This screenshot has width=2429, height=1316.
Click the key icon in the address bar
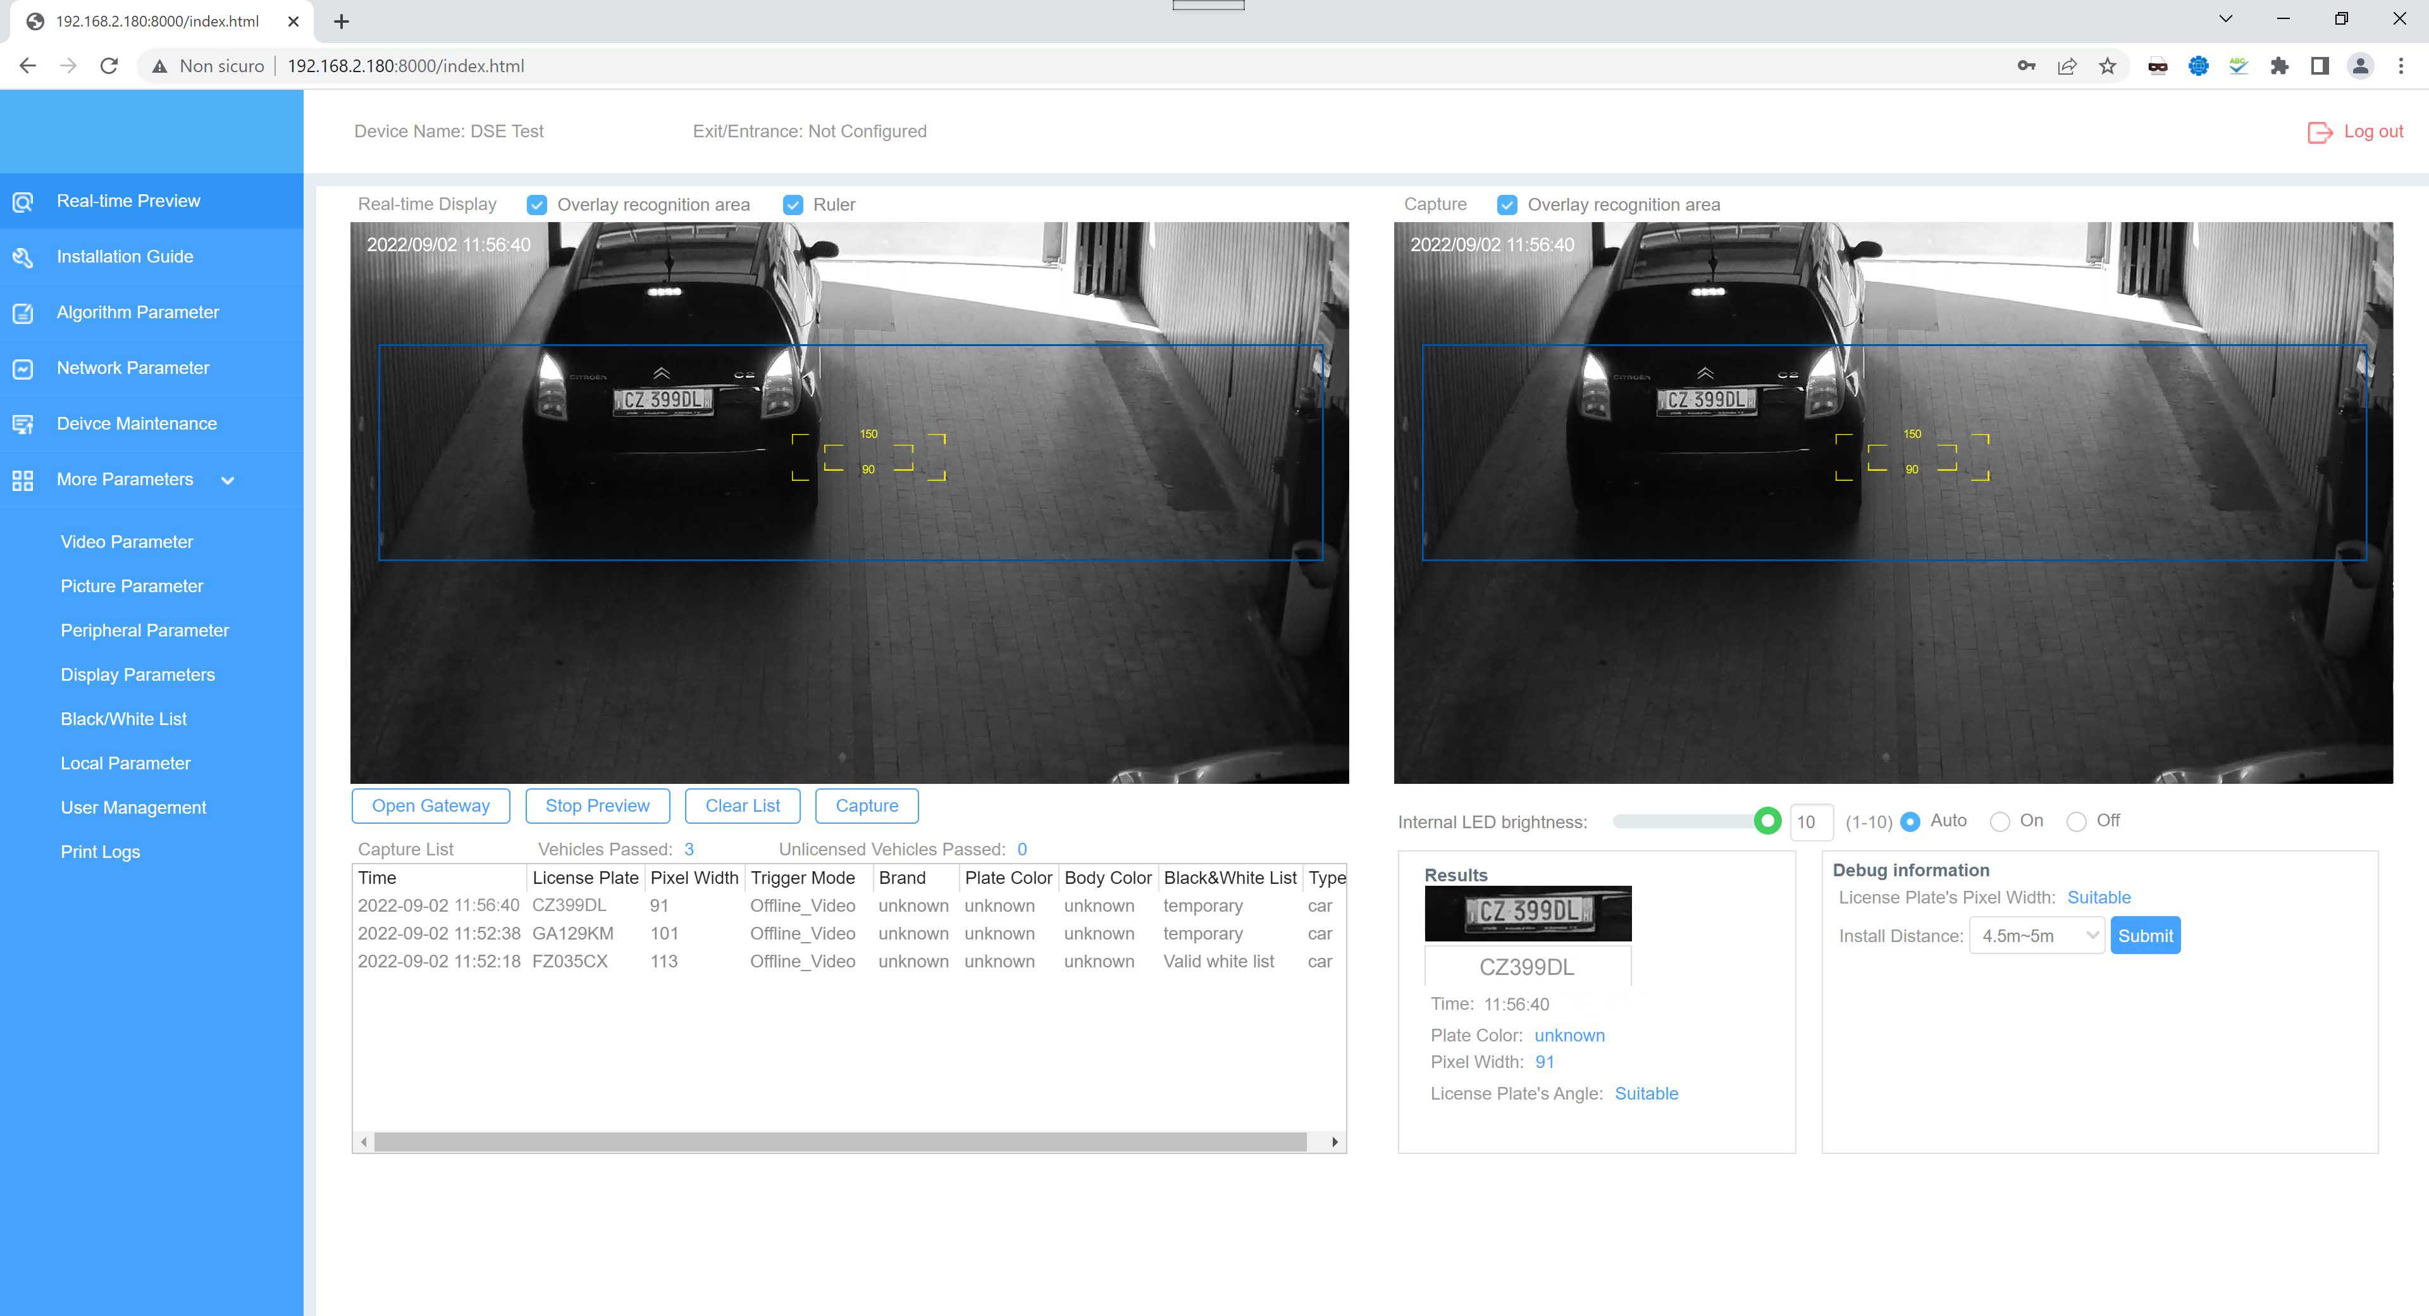pyautogui.click(x=2025, y=65)
